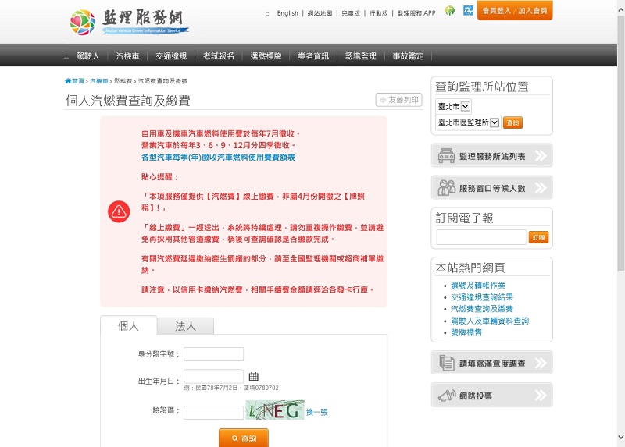Open the green globe icon in header
The width and height of the screenshot is (625, 447).
450,11
